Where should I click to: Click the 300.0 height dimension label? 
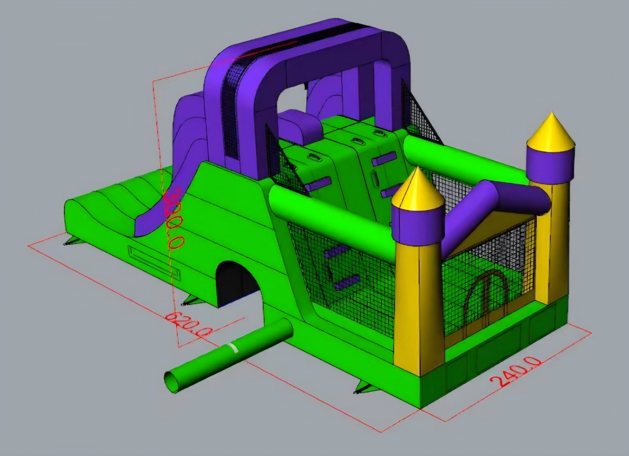pyautogui.click(x=174, y=219)
